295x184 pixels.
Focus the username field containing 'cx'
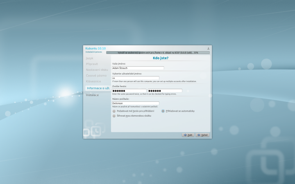[x=136, y=78]
